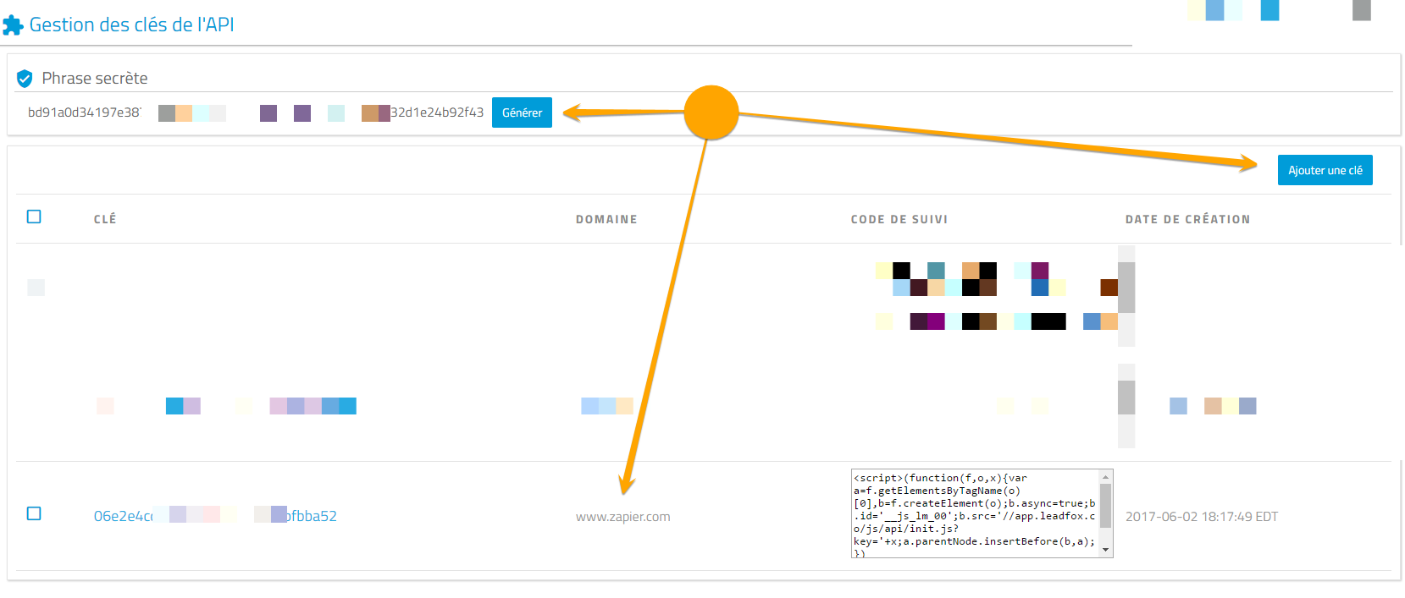Open the API key link ending in fbba52

pos(215,516)
